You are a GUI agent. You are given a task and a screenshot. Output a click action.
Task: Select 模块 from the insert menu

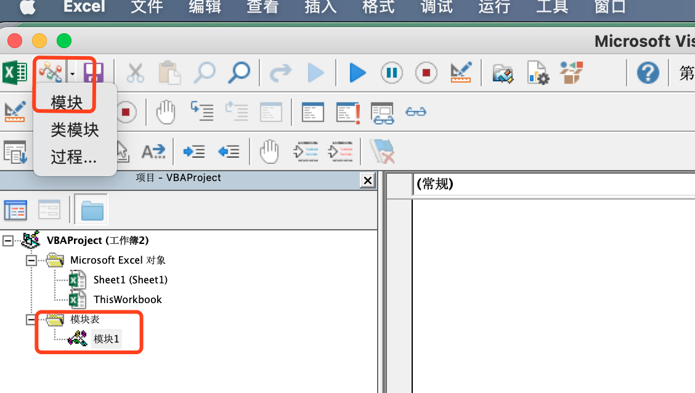tap(67, 103)
